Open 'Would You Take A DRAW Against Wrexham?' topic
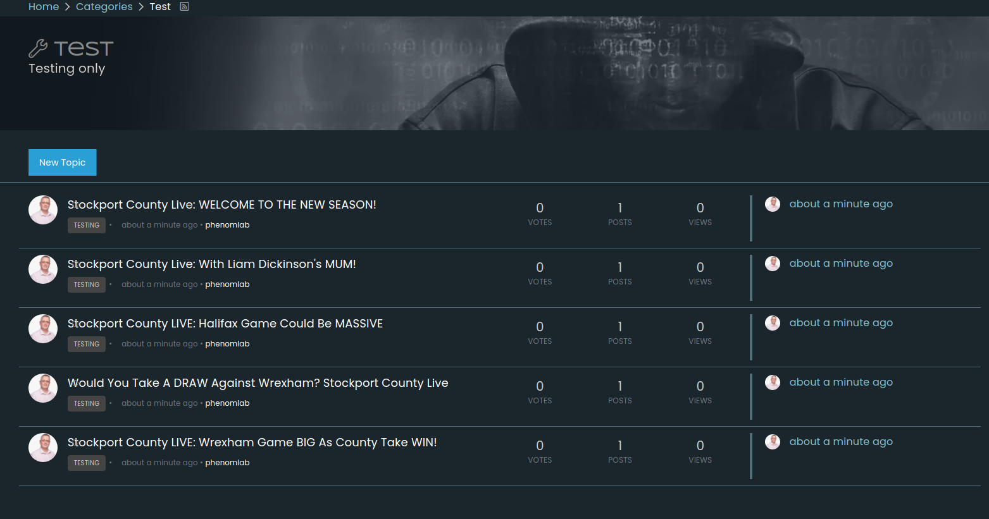The image size is (989, 519). [x=258, y=383]
